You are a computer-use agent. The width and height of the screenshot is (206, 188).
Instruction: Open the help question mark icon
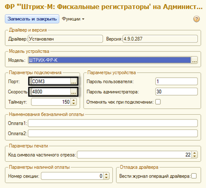click(x=197, y=19)
